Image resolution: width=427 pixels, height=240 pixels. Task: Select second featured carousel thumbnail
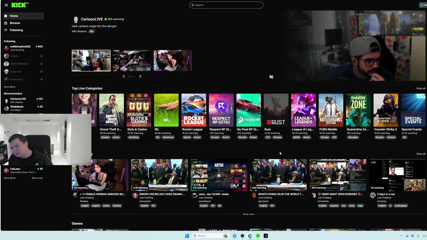[132, 61]
